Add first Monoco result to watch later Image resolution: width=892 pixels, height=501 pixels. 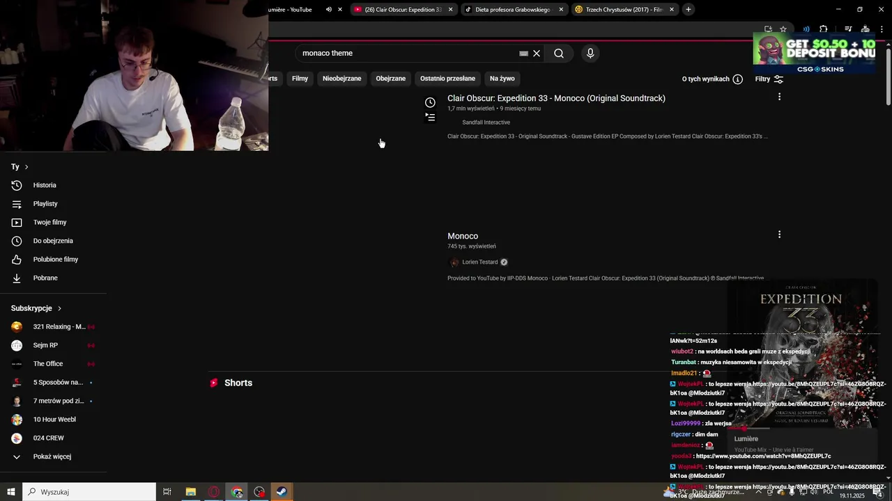pyautogui.click(x=430, y=103)
